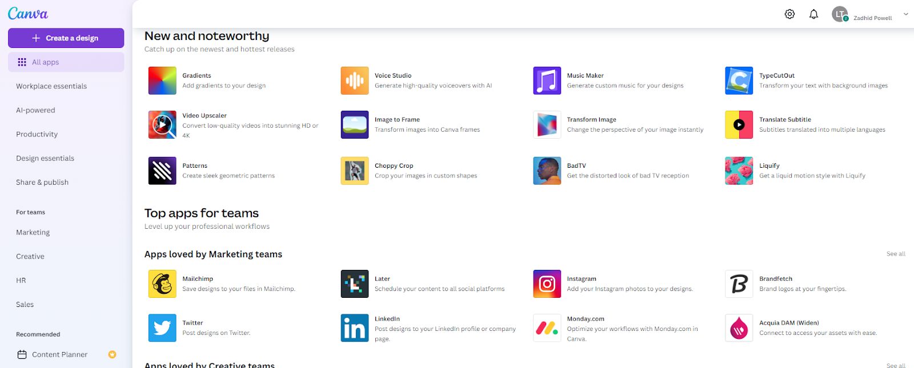This screenshot has width=914, height=368.
Task: Click the BadTV description text
Action: [628, 176]
